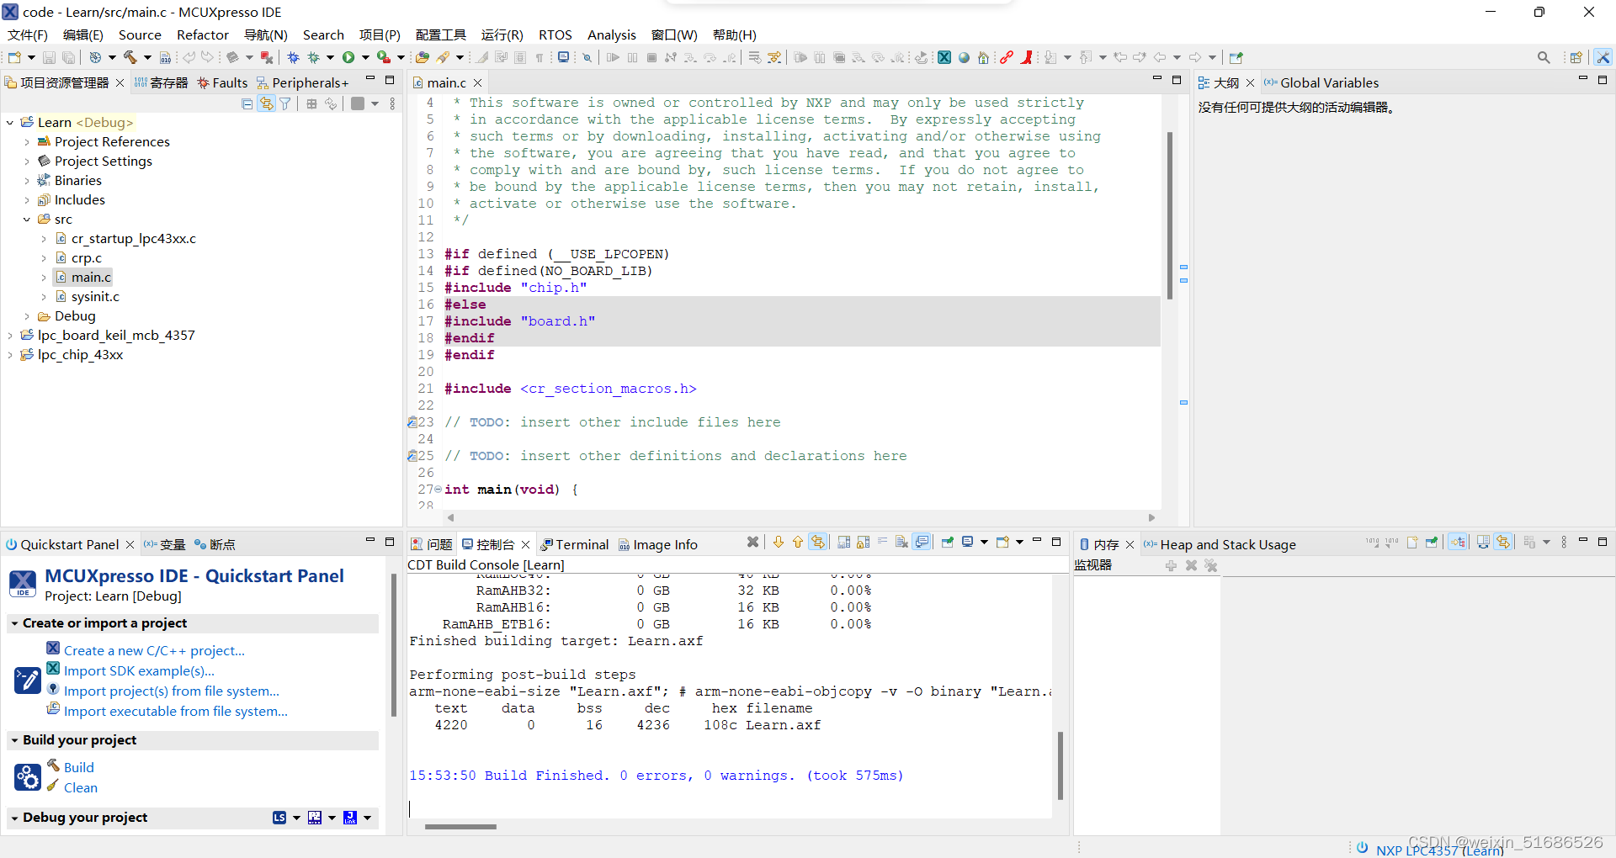Click the editor vertical scrollbar thumb

(1170, 214)
